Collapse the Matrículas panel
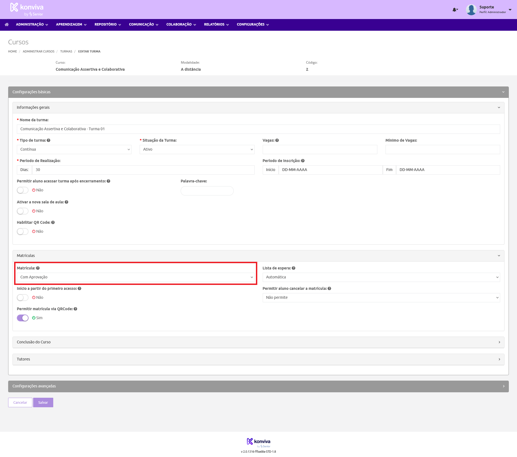The width and height of the screenshot is (517, 457). click(x=258, y=256)
